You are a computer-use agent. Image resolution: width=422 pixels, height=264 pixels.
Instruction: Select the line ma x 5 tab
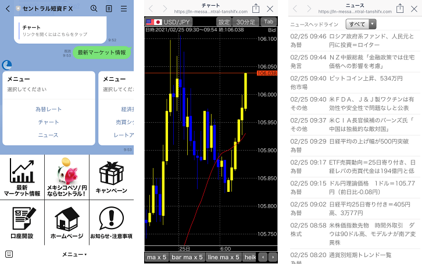(x=223, y=257)
